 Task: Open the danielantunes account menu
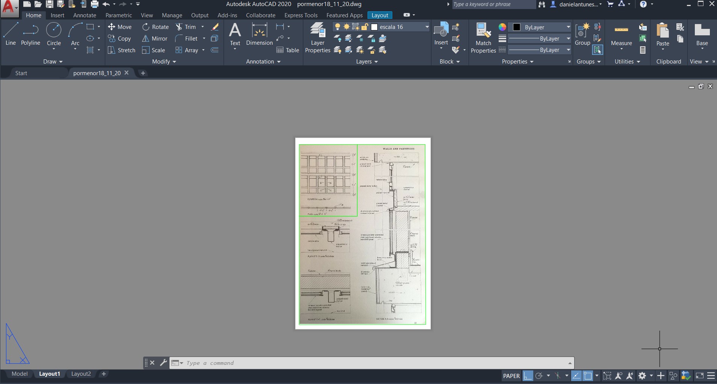click(x=576, y=4)
